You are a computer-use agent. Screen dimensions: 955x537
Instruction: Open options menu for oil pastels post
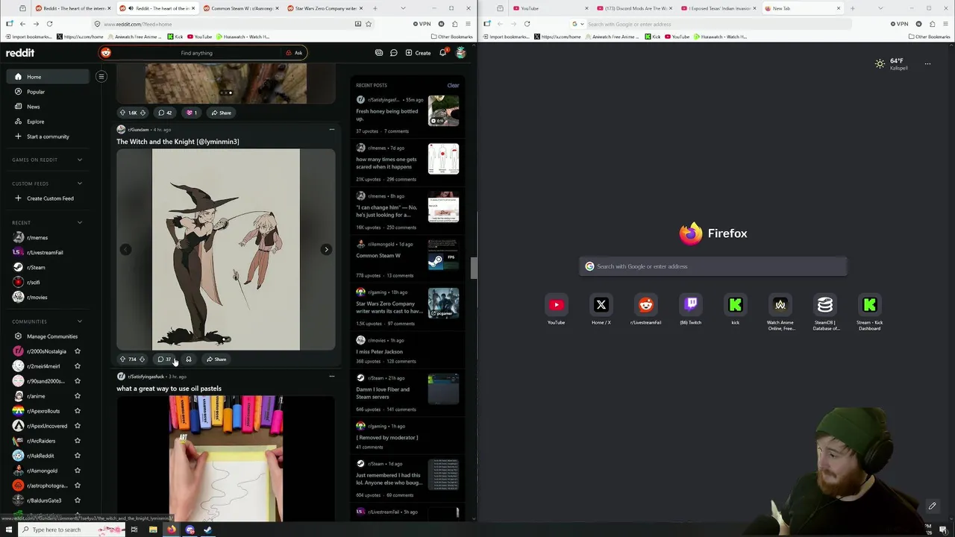click(x=332, y=376)
